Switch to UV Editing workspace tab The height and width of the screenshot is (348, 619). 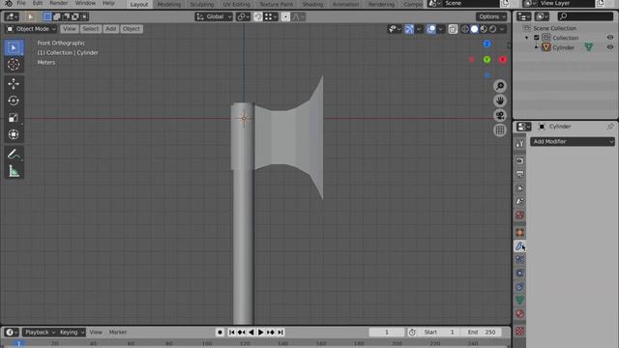236,4
